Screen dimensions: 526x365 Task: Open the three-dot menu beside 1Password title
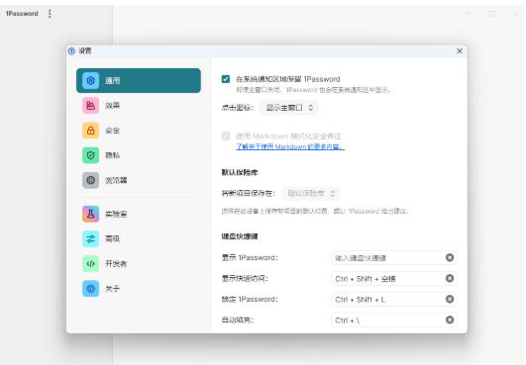click(x=50, y=14)
